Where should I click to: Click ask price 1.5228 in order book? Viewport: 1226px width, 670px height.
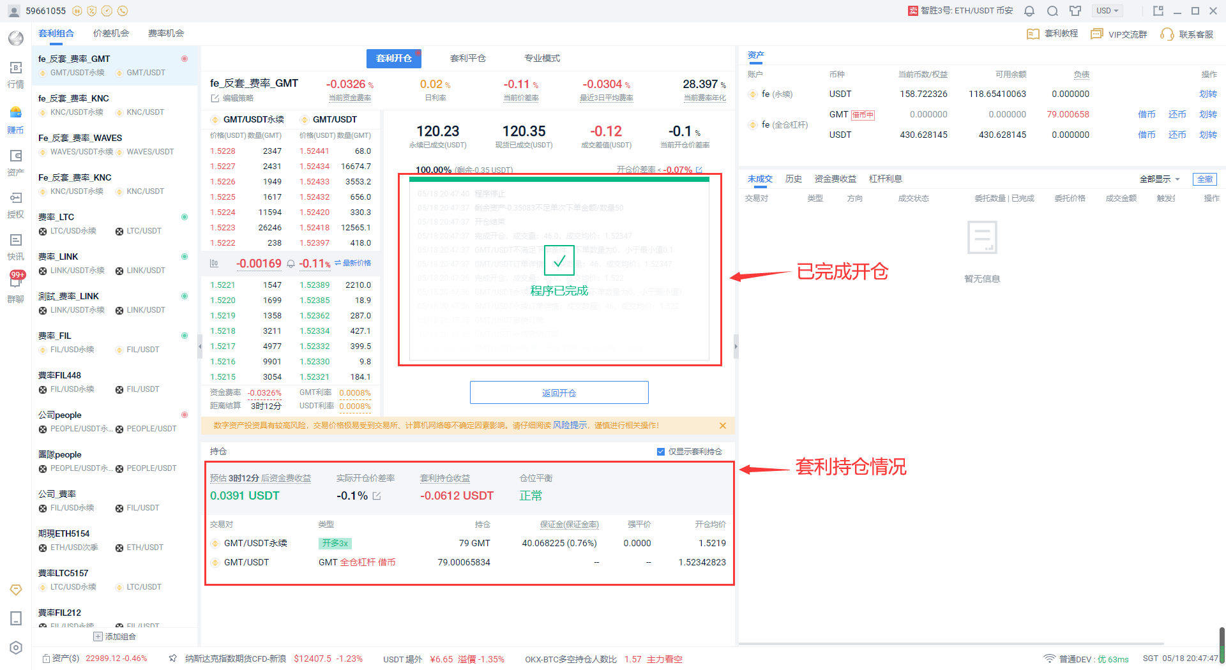point(223,151)
